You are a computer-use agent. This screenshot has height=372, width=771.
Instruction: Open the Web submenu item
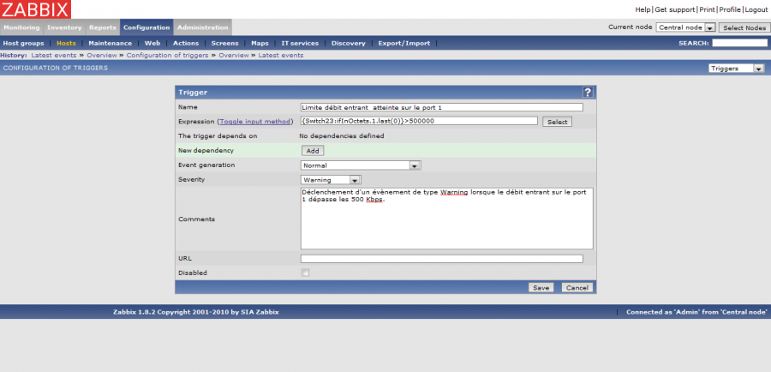coord(152,44)
